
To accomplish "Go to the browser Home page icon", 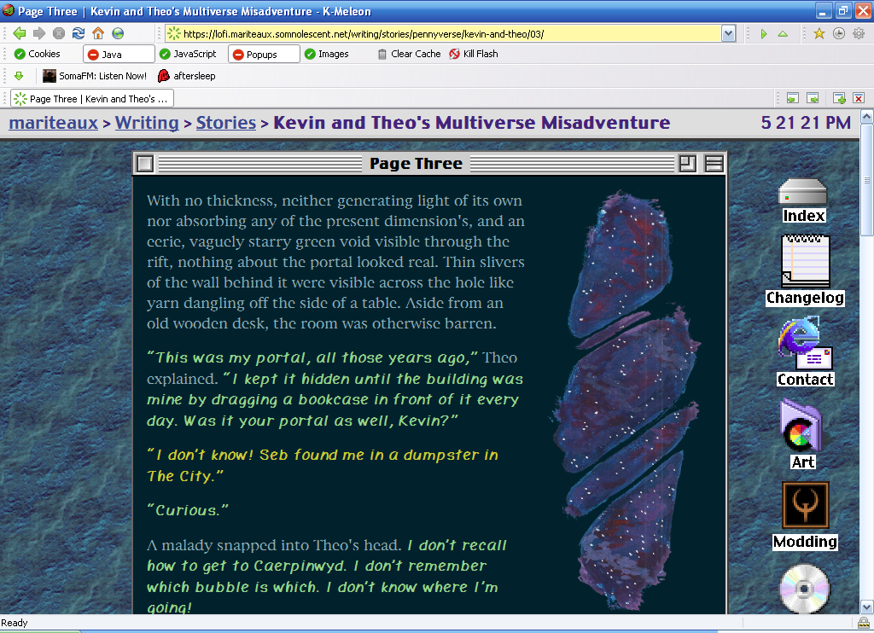I will [x=98, y=33].
